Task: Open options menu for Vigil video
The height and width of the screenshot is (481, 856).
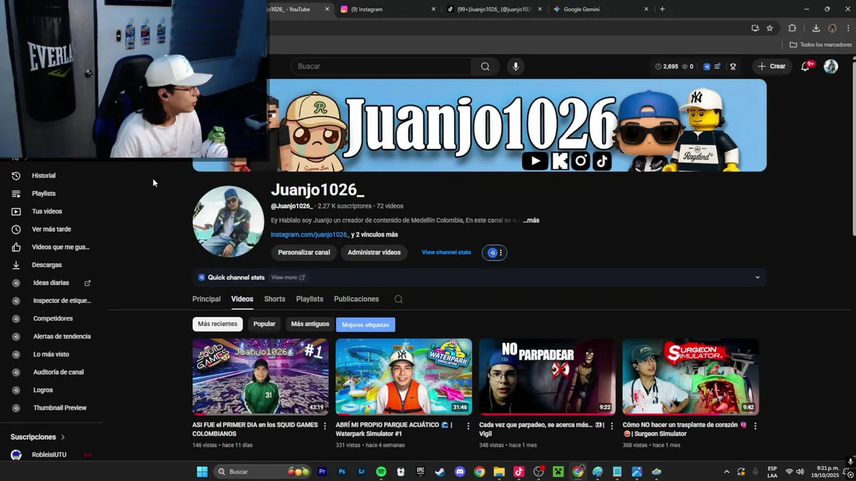Action: 612,426
